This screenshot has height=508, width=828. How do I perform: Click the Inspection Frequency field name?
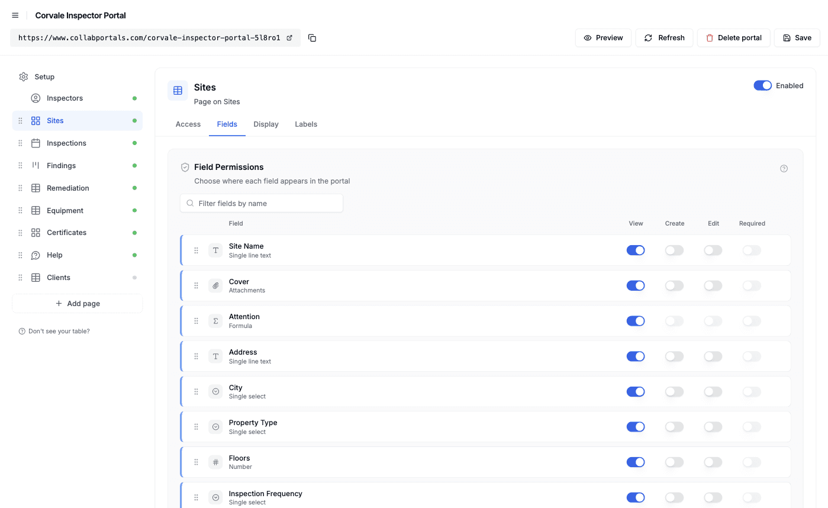pyautogui.click(x=266, y=494)
